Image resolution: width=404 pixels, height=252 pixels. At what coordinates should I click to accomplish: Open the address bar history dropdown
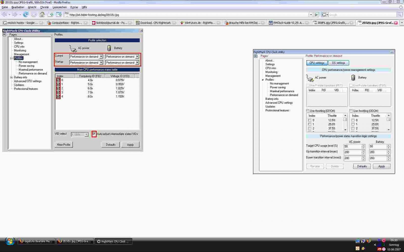pyautogui.click(x=311, y=15)
